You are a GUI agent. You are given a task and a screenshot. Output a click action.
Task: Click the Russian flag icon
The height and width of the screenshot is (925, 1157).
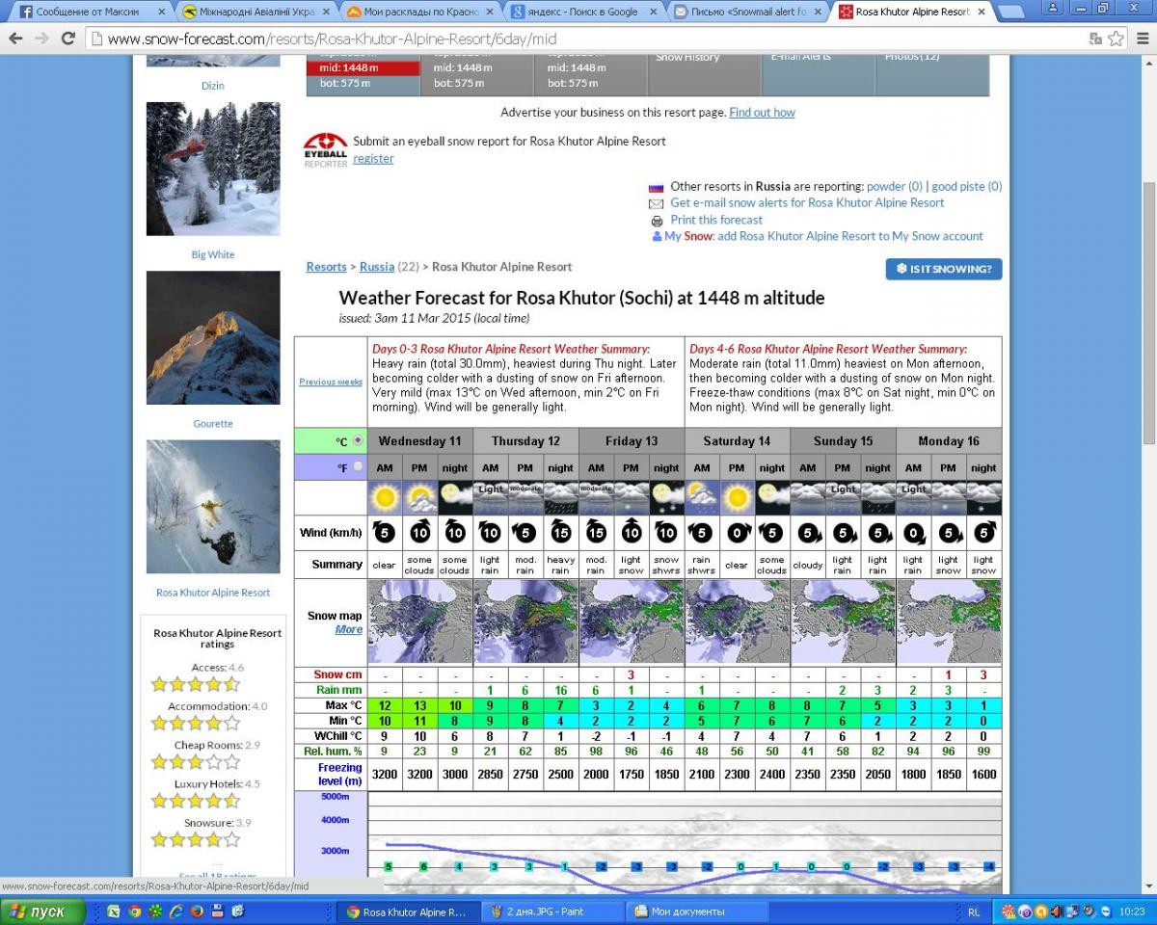tap(657, 187)
